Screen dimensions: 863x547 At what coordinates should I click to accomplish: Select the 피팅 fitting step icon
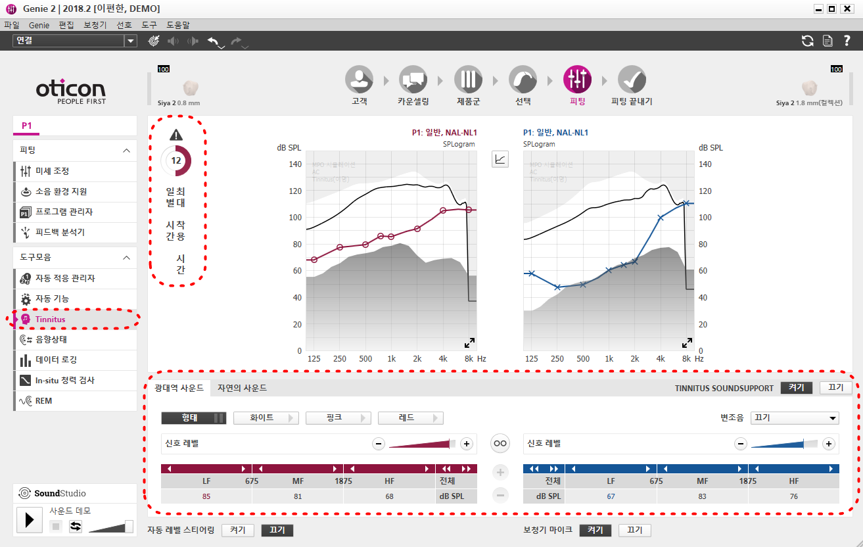pyautogui.click(x=577, y=80)
